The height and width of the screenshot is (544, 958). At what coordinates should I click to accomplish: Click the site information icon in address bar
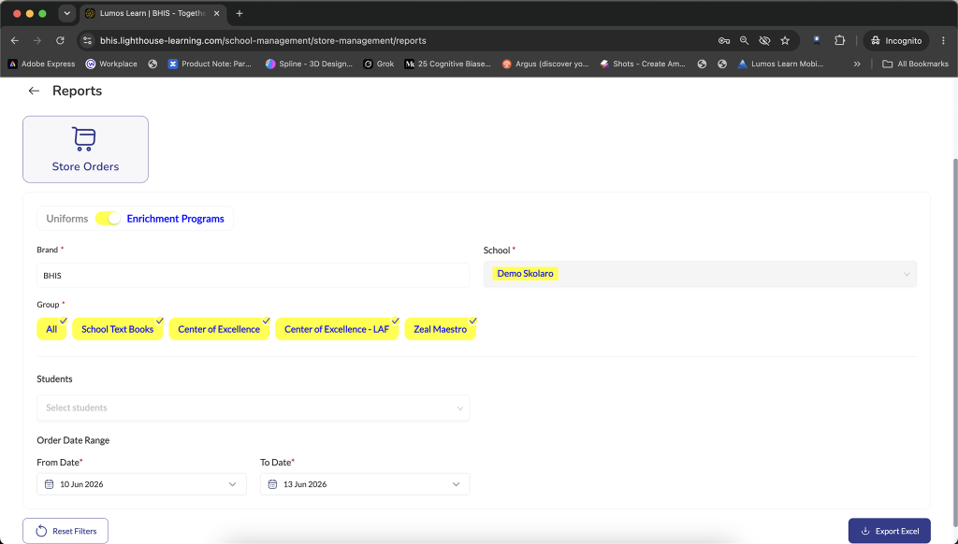(x=87, y=40)
